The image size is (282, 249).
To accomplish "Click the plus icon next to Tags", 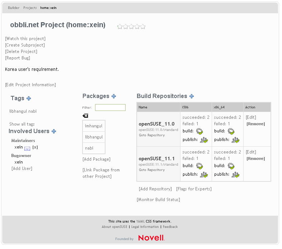I will click(x=29, y=98).
